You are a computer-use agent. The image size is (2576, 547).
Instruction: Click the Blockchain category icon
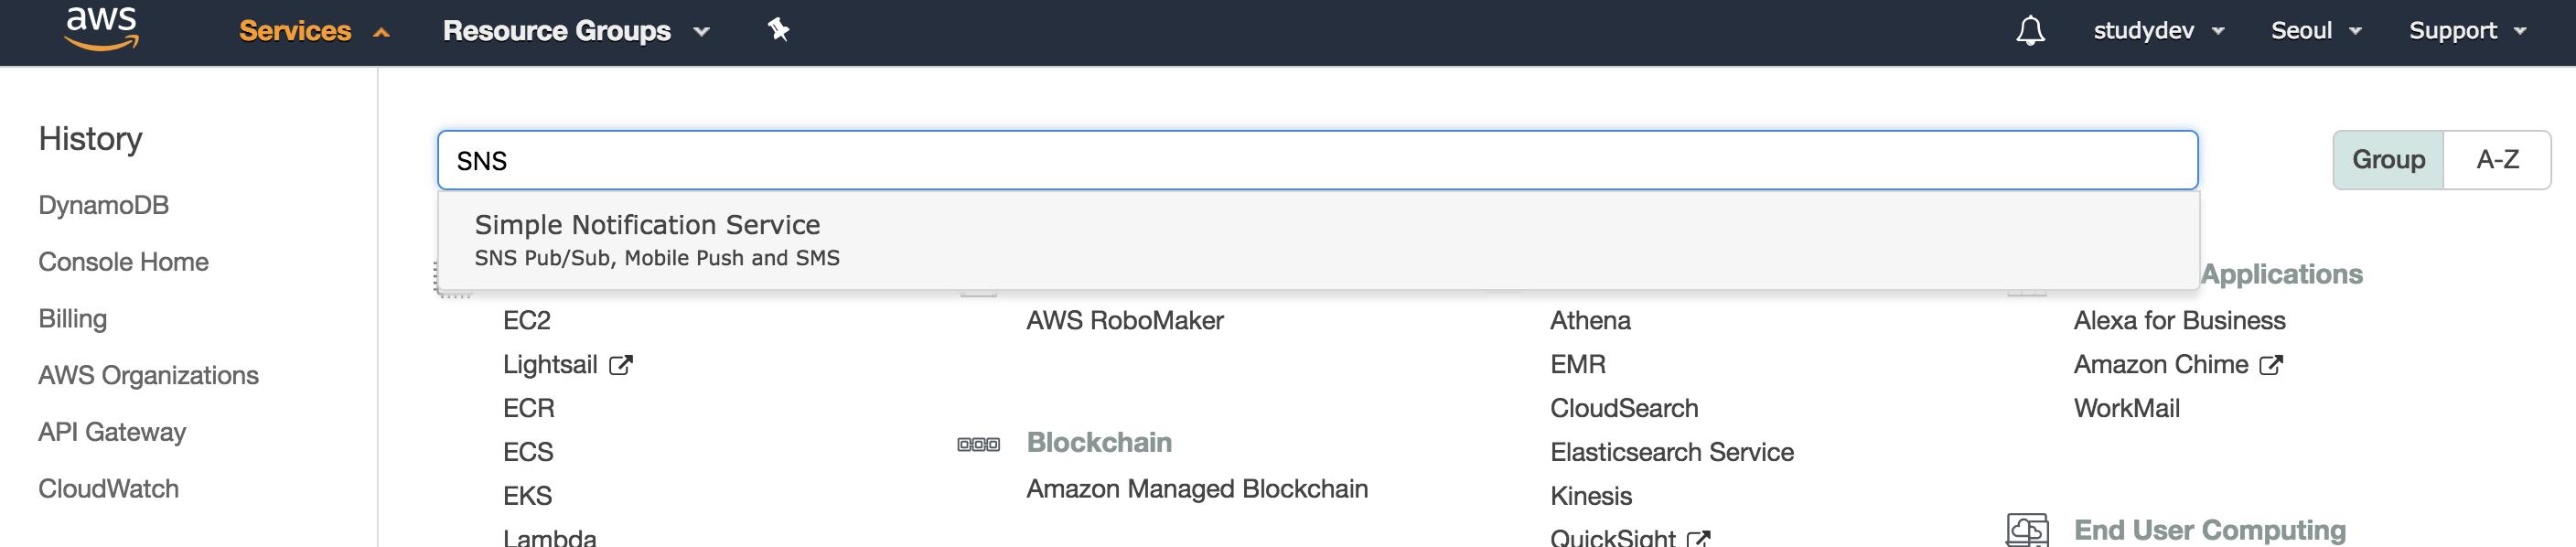pyautogui.click(x=978, y=444)
